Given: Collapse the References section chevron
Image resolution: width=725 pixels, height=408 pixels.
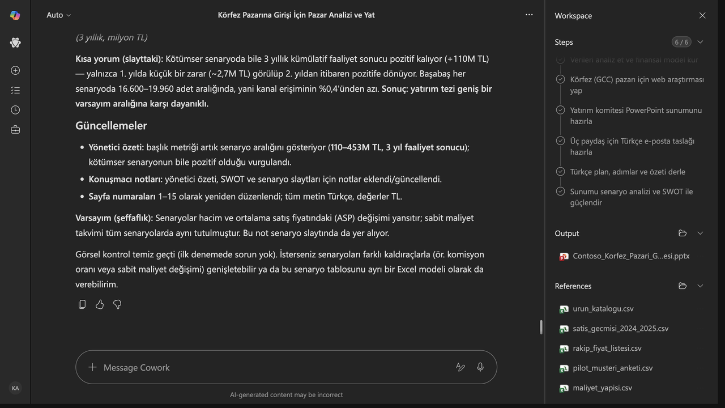Looking at the screenshot, I should click(700, 286).
